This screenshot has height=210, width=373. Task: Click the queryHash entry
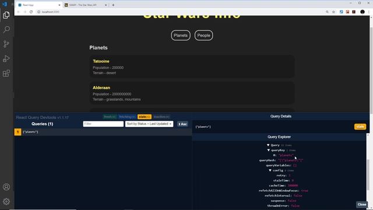point(281,160)
